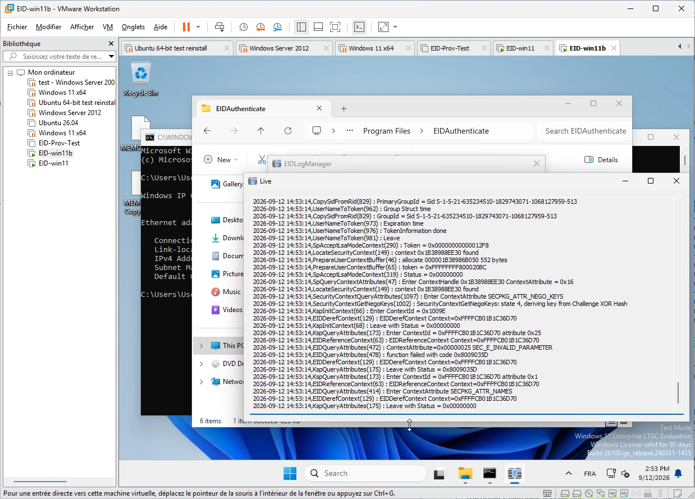Open the Recycle Bin desktop icon

tap(141, 80)
